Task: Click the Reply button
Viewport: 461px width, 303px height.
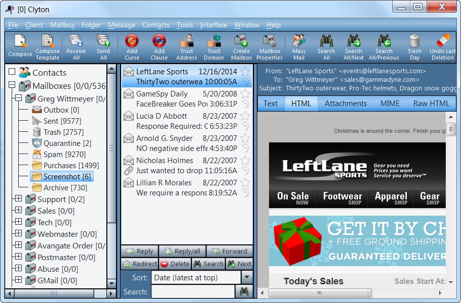Action: [x=140, y=251]
